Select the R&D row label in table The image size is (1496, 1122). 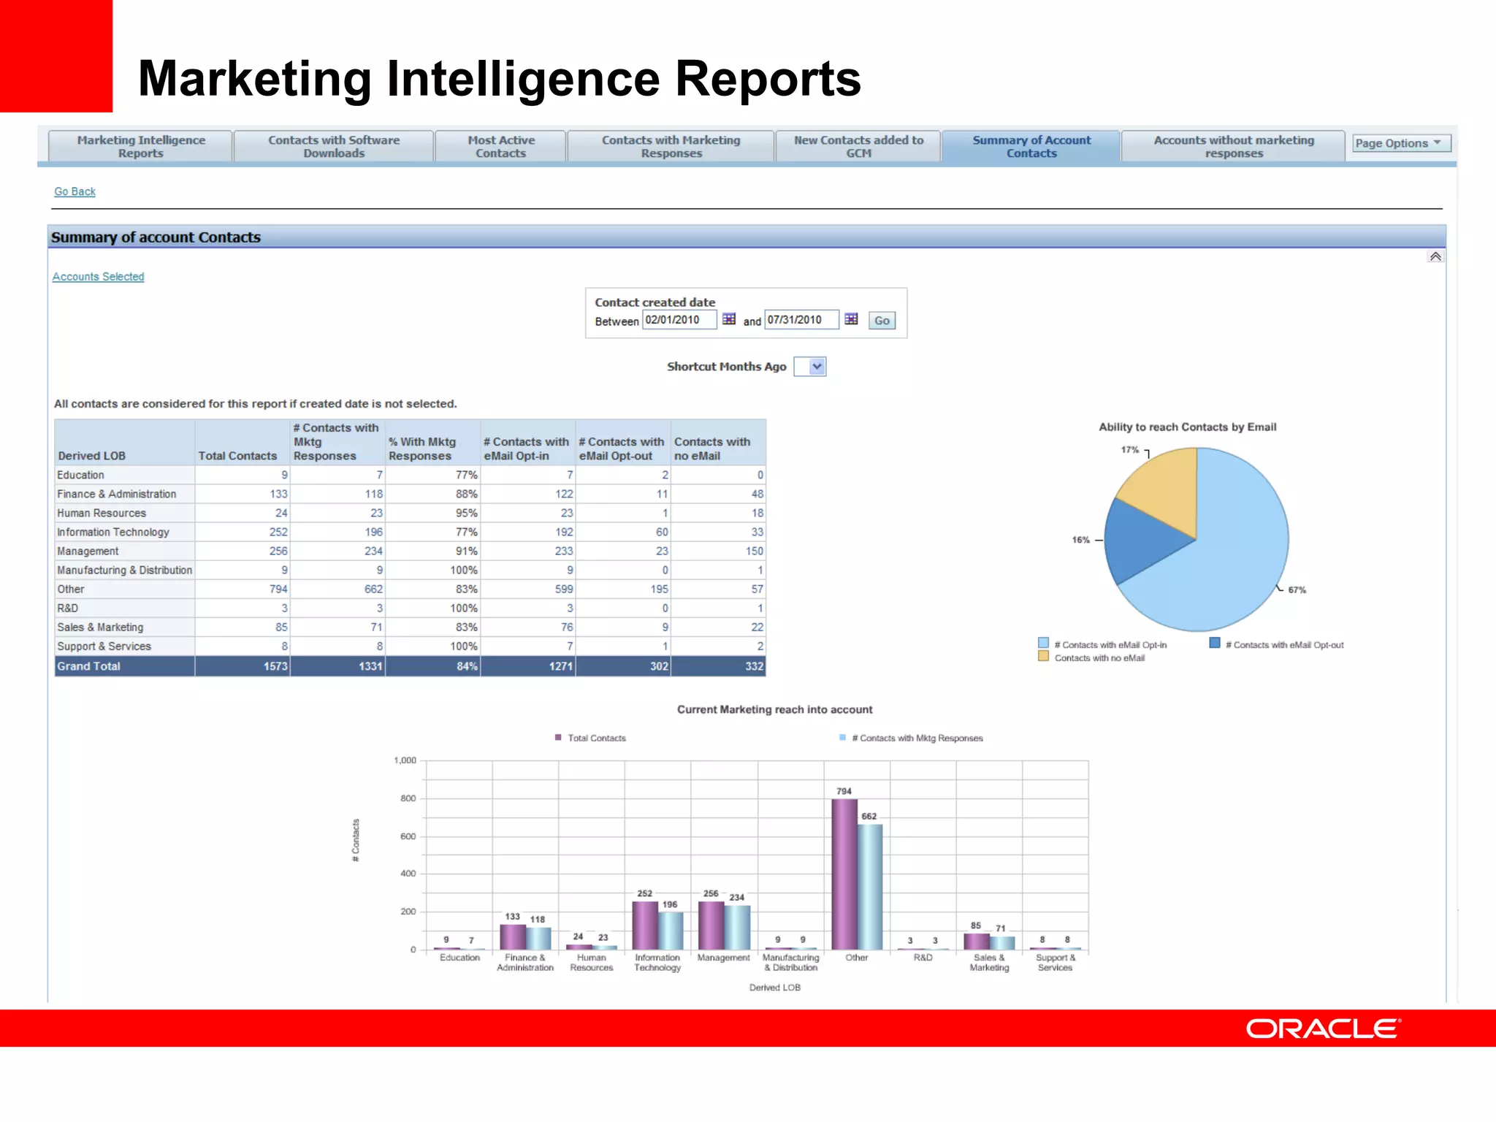click(x=68, y=608)
